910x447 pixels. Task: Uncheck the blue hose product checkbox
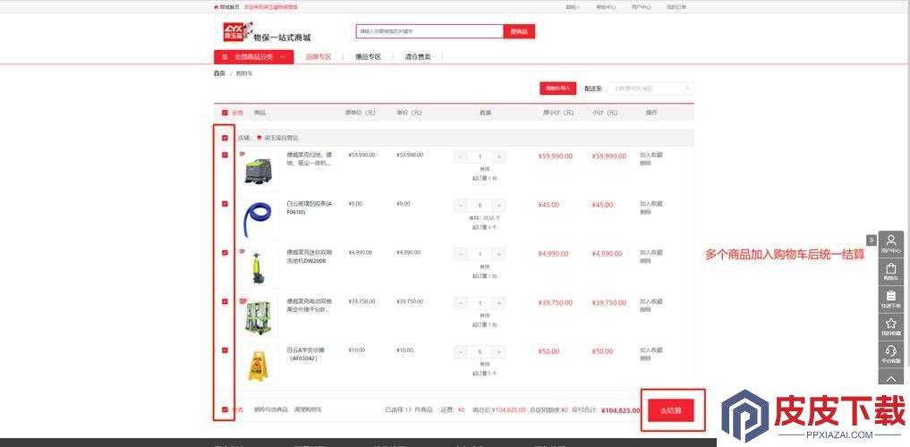[x=225, y=204]
